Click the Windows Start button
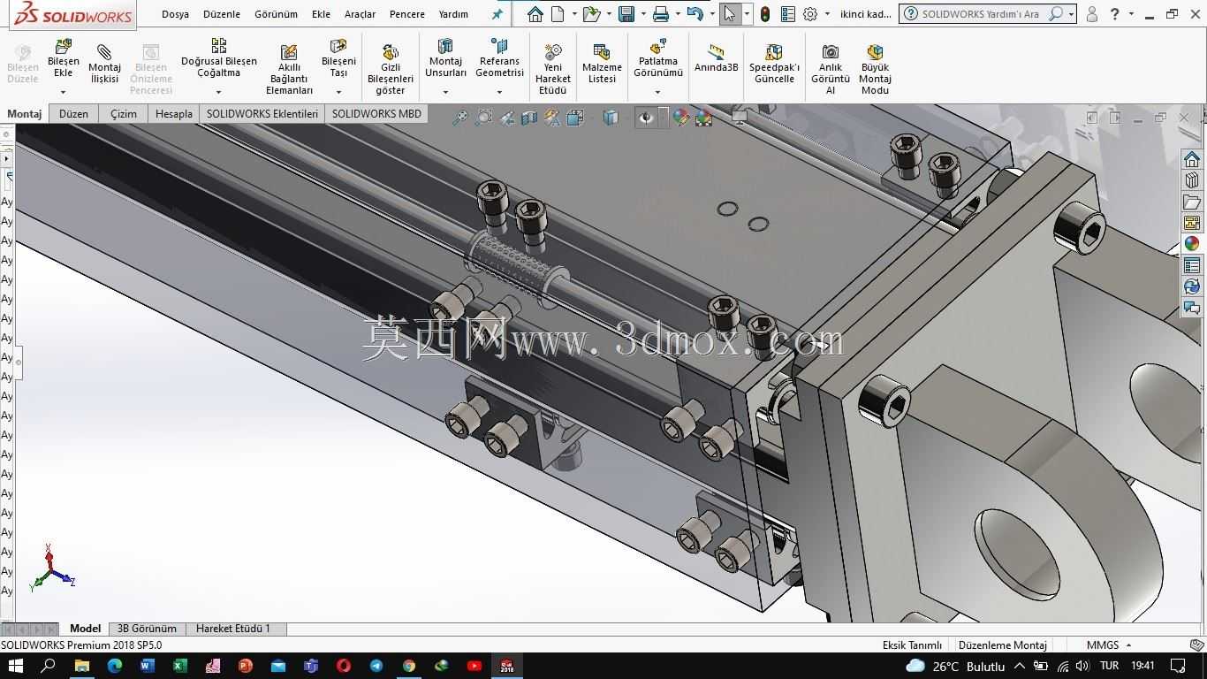Screen dimensions: 1207x679 15,666
